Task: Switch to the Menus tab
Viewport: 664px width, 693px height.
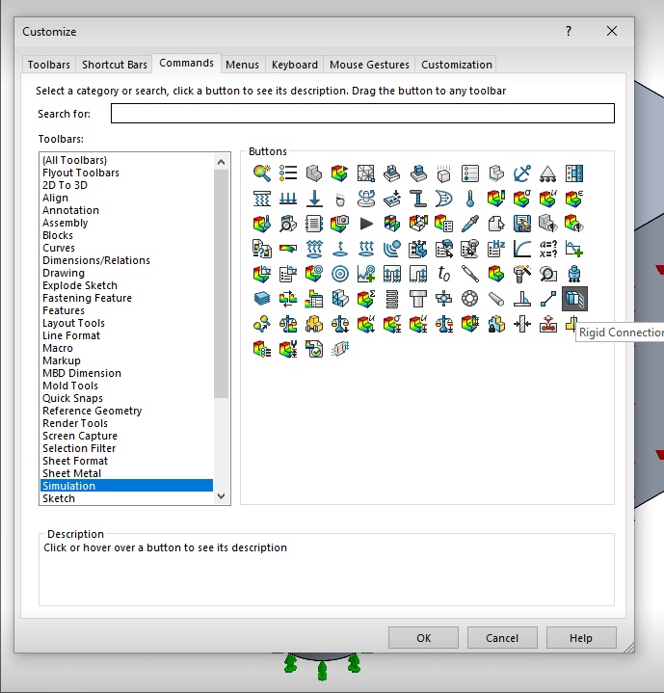Action: pyautogui.click(x=242, y=65)
